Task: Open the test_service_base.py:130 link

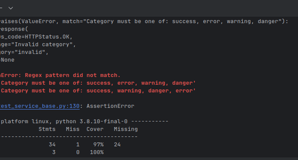Action: 40,106
